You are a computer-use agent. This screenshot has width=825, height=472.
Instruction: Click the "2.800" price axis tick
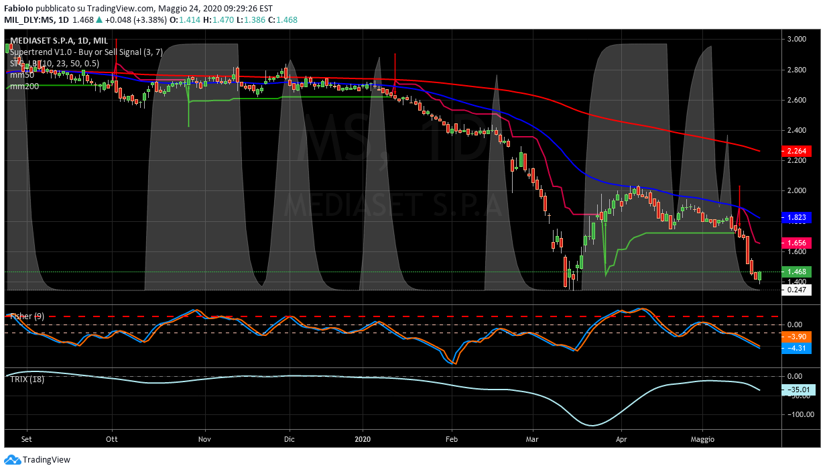coord(796,70)
